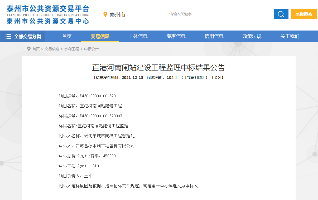Screen dimensions: 318x200
Task: Click the read count 104
Action: [170, 78]
